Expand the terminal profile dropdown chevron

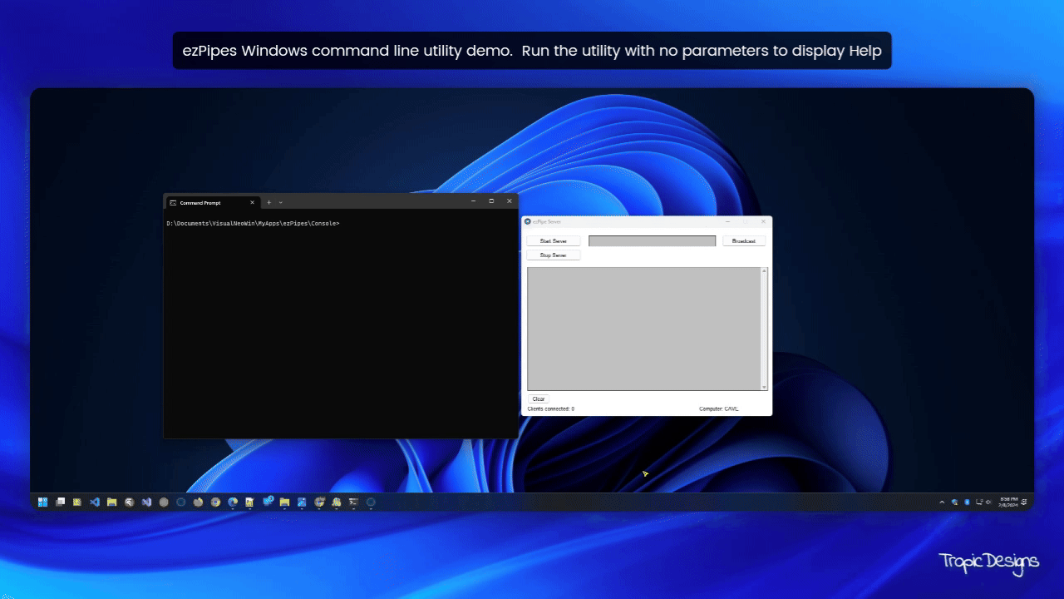281,202
